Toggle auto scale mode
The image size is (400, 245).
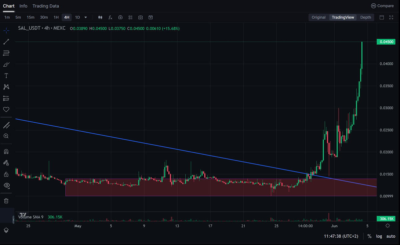click(x=391, y=236)
